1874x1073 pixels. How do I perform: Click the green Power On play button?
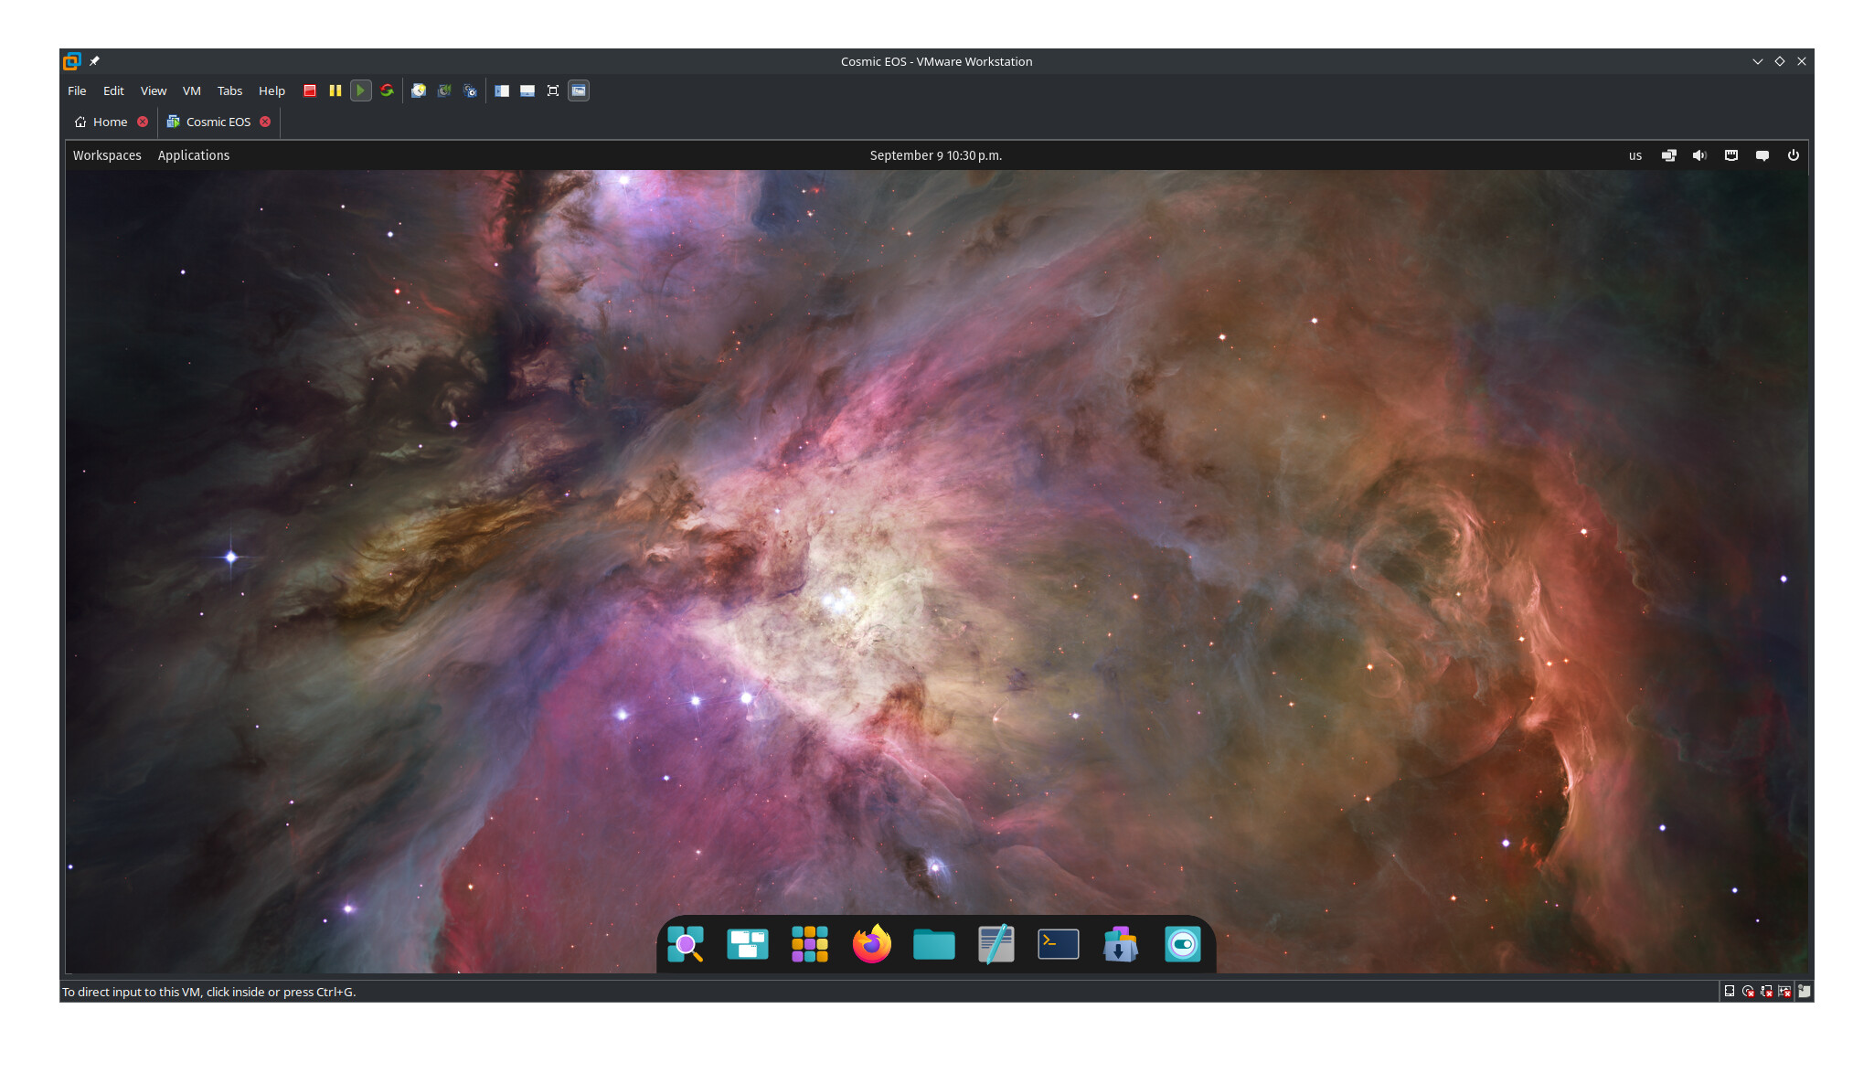coord(361,90)
